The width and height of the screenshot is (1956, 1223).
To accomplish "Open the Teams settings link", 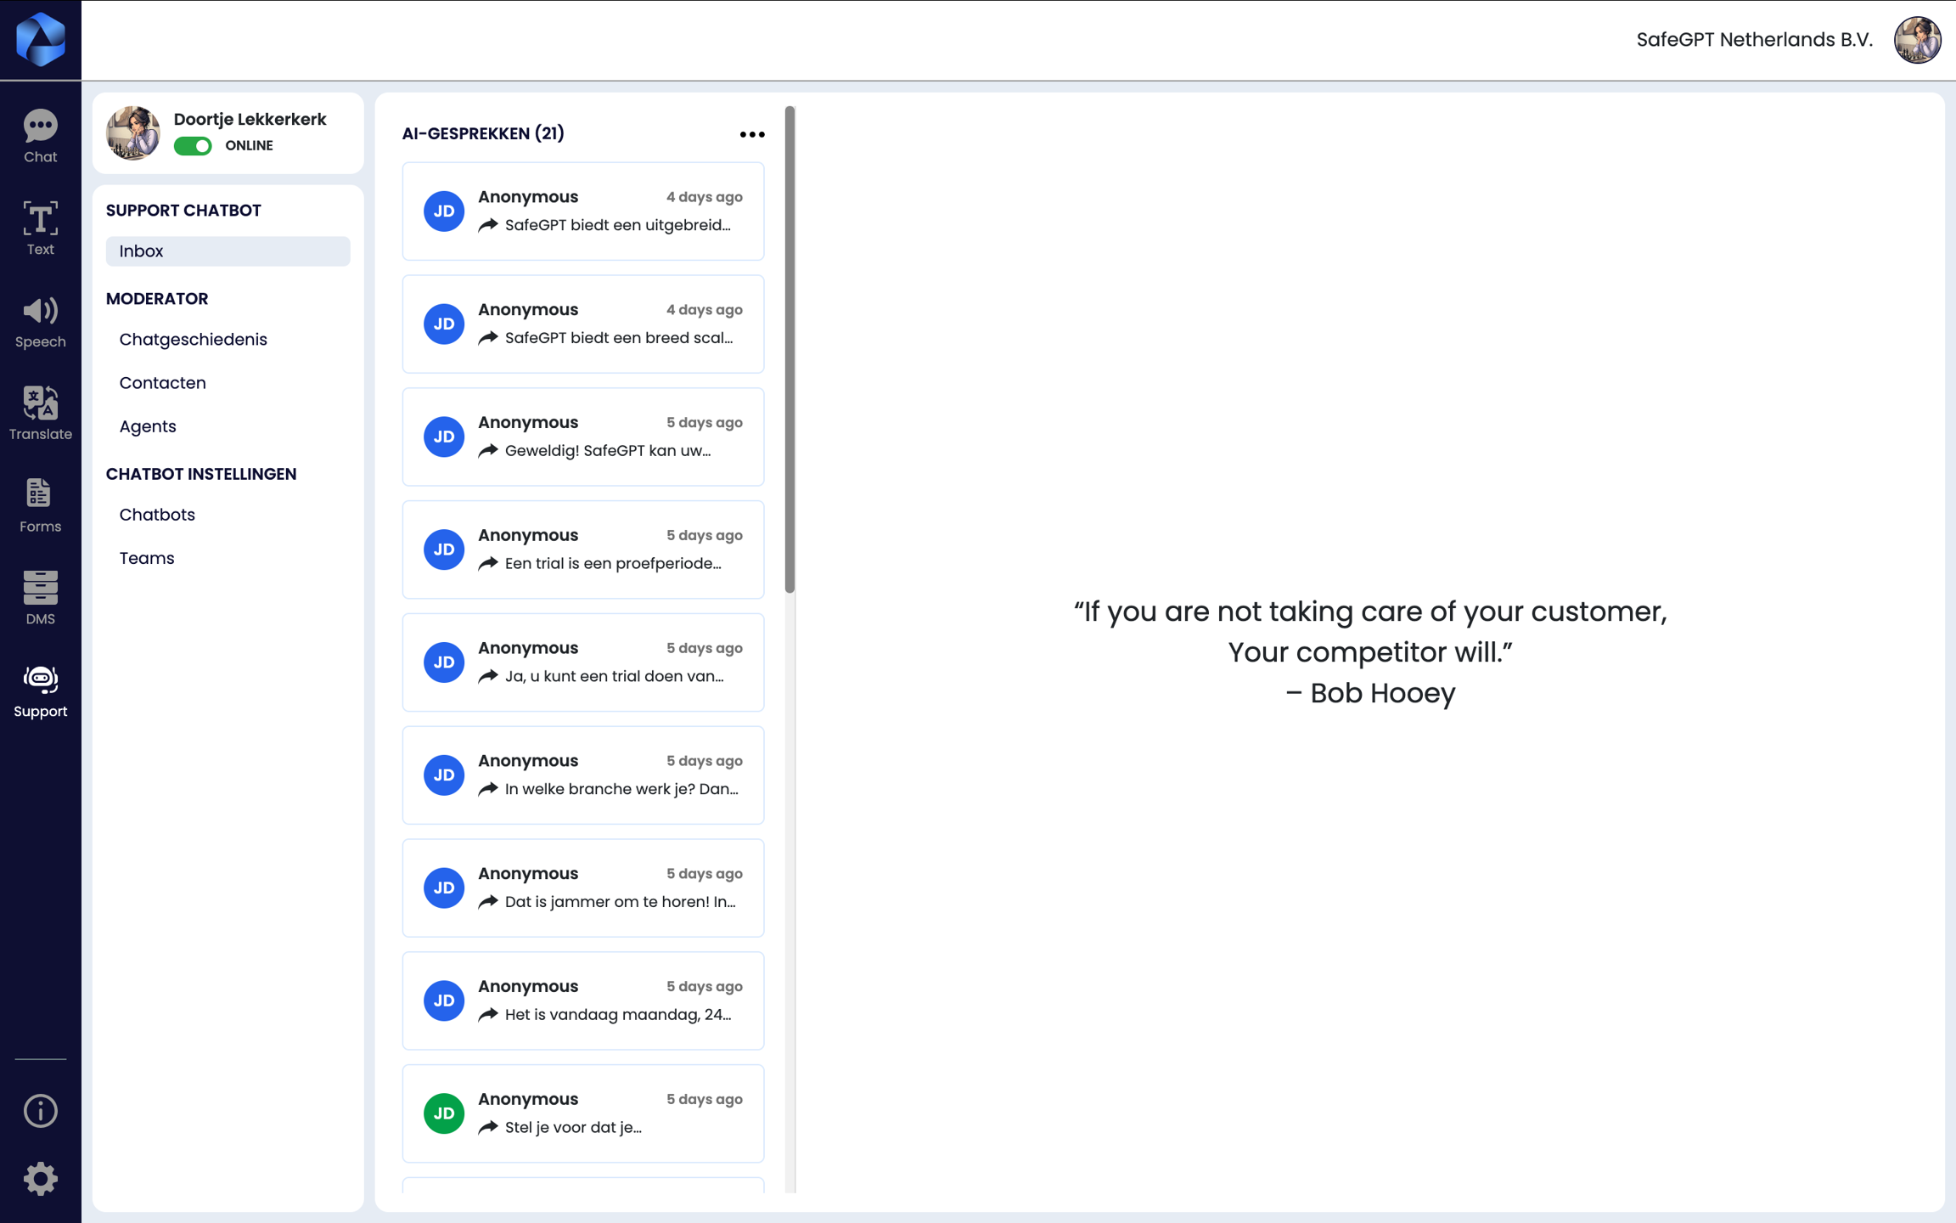I will coord(146,558).
